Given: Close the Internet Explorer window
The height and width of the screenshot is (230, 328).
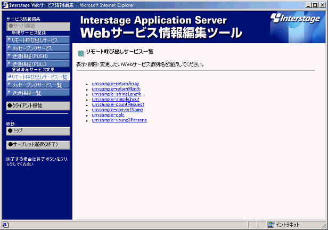Looking at the screenshot, I should click(322, 5).
